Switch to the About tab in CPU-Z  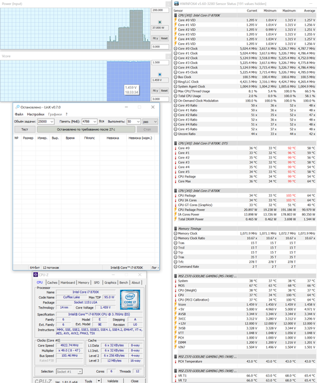136,282
